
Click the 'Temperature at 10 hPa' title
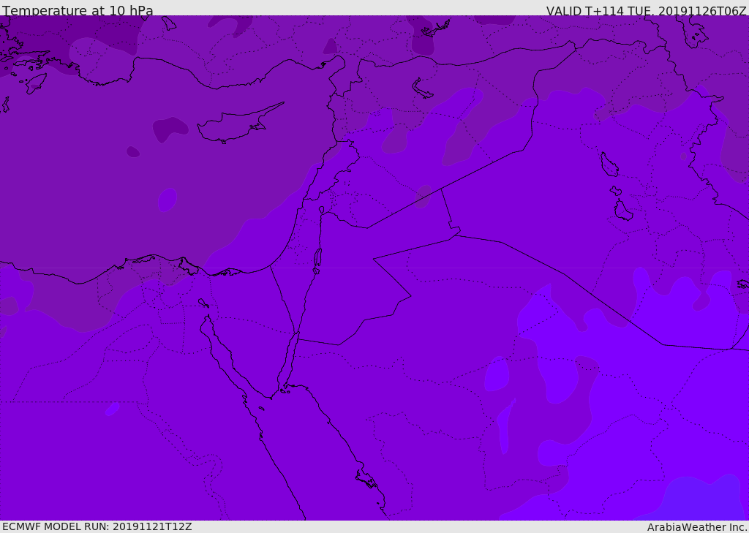point(78,10)
